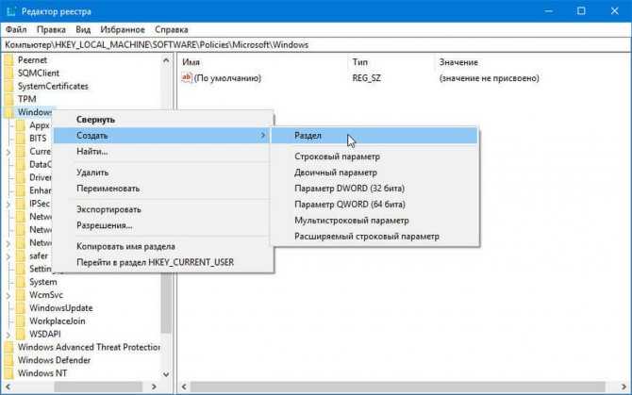Click the (значение не присвоено) value cell

coord(489,78)
